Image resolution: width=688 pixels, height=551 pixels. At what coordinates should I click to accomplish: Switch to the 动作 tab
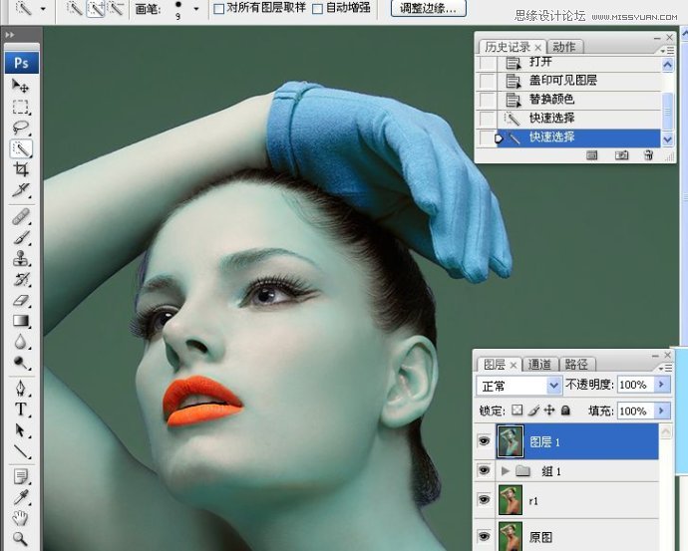pyautogui.click(x=564, y=47)
